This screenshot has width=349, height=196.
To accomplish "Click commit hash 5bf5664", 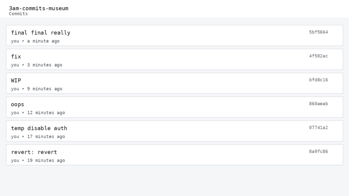I will pos(318,32).
